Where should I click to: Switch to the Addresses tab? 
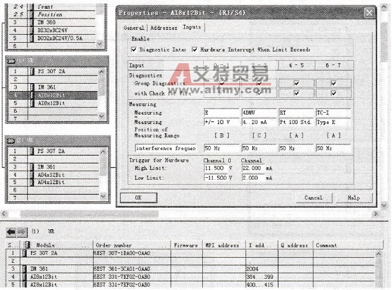[x=163, y=28]
